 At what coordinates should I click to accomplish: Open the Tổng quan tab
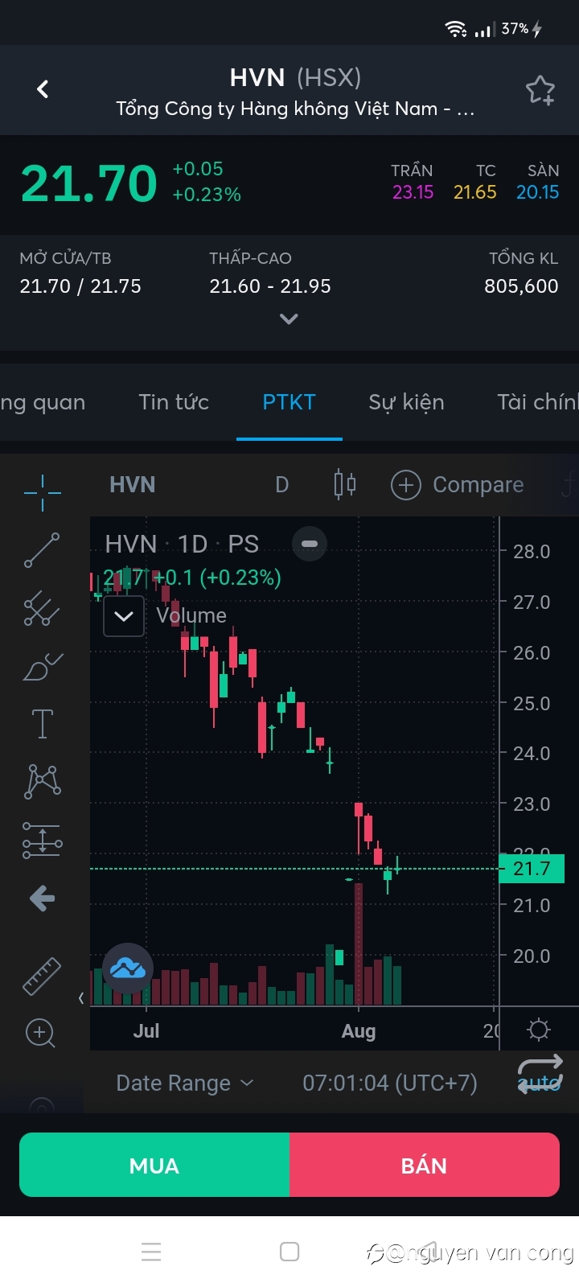[x=43, y=402]
